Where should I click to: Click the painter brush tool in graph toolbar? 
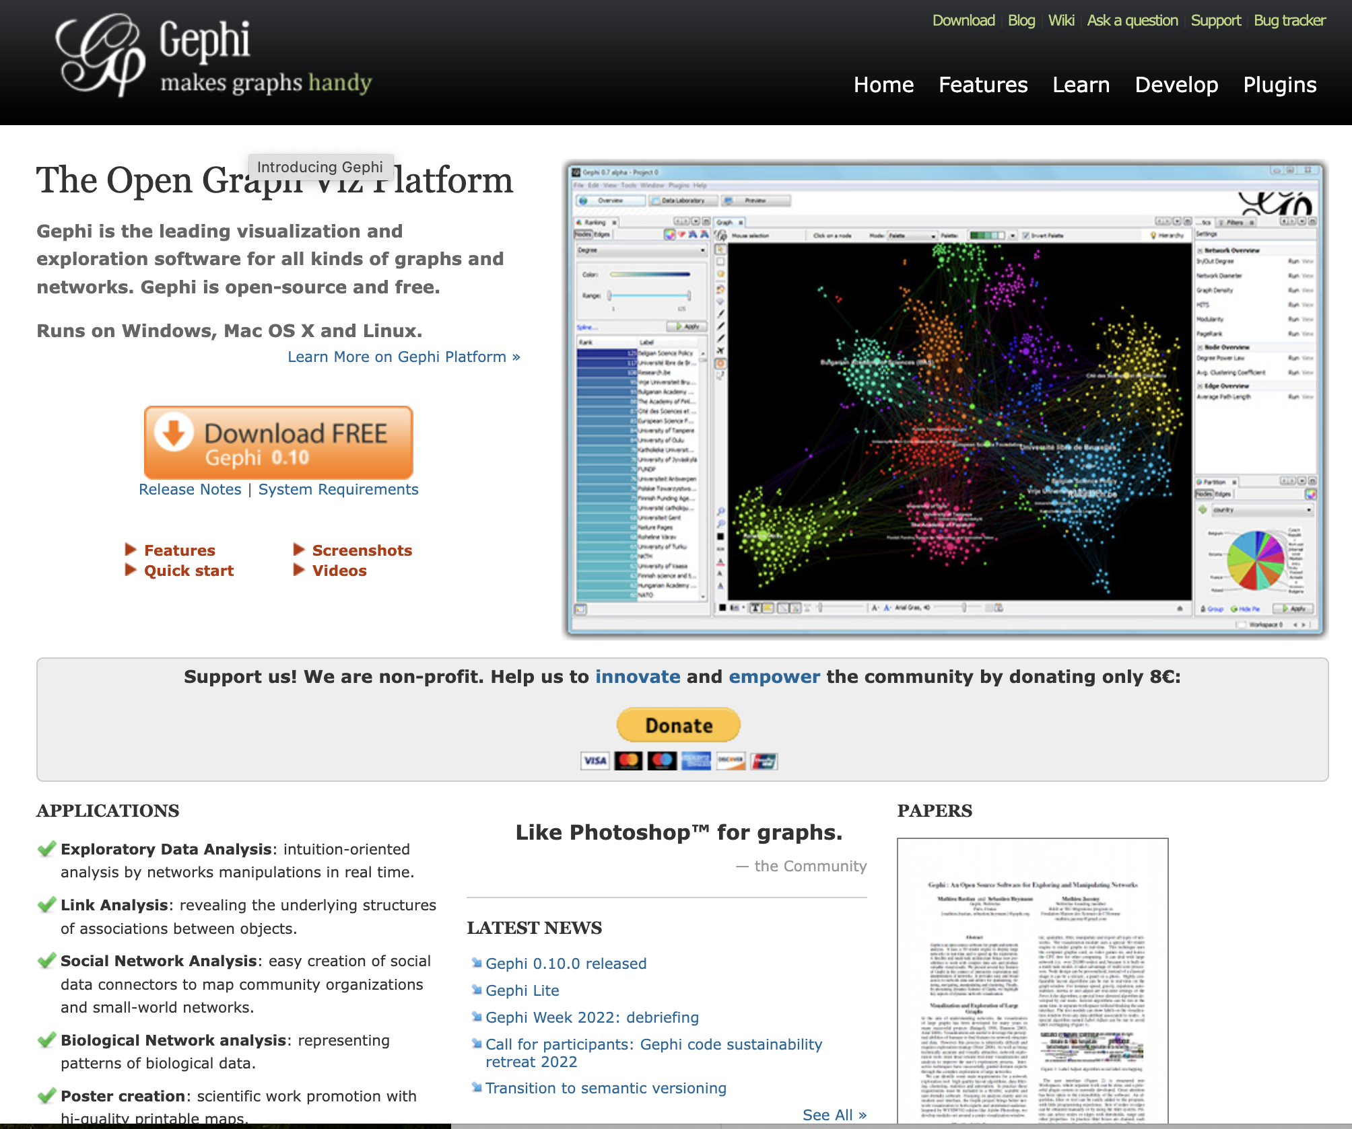(x=720, y=289)
